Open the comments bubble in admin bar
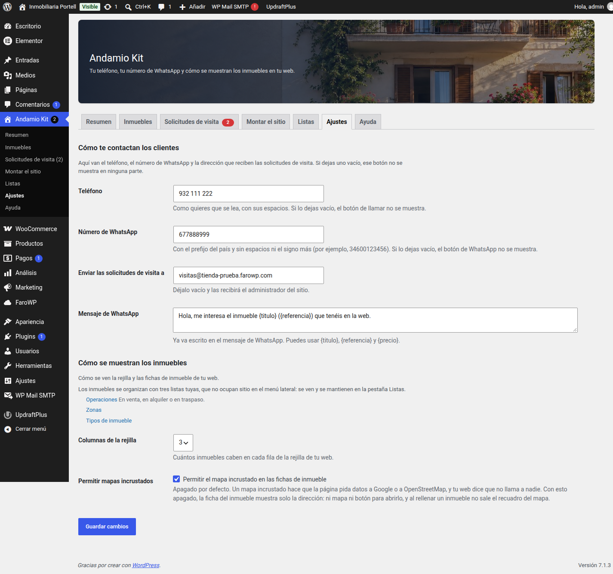Viewport: 613px width, 574px height. 161,7
